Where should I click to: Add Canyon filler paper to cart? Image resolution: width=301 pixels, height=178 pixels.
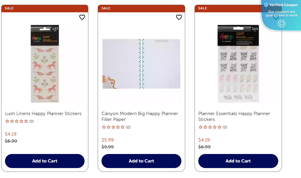point(141,161)
